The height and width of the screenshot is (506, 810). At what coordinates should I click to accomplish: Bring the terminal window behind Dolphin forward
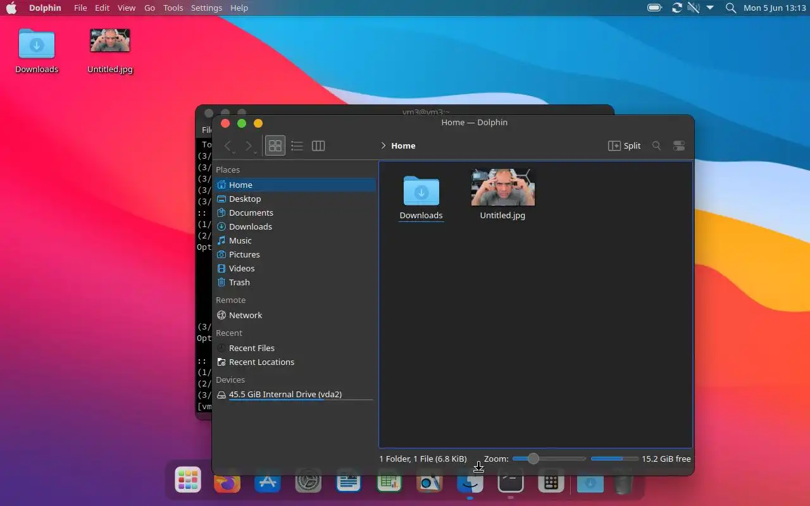click(405, 110)
